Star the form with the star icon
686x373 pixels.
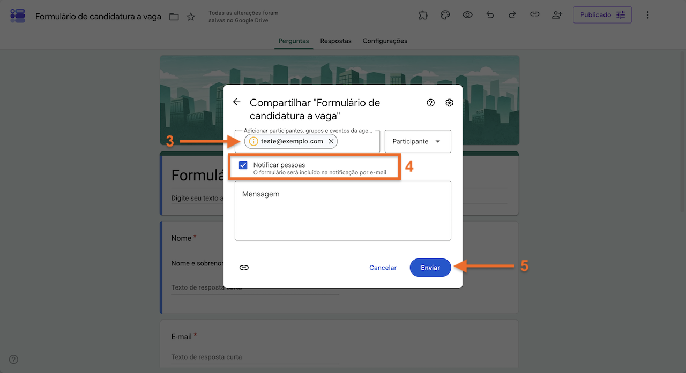pyautogui.click(x=191, y=17)
